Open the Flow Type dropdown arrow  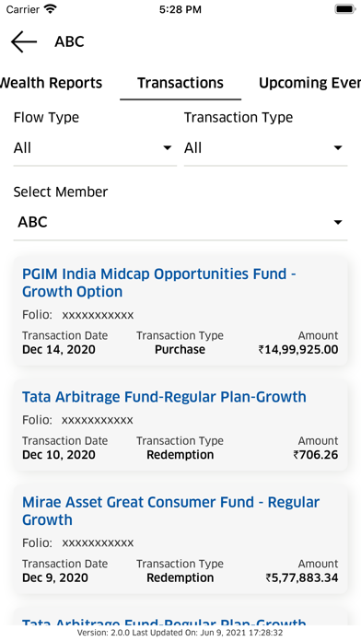pos(168,147)
